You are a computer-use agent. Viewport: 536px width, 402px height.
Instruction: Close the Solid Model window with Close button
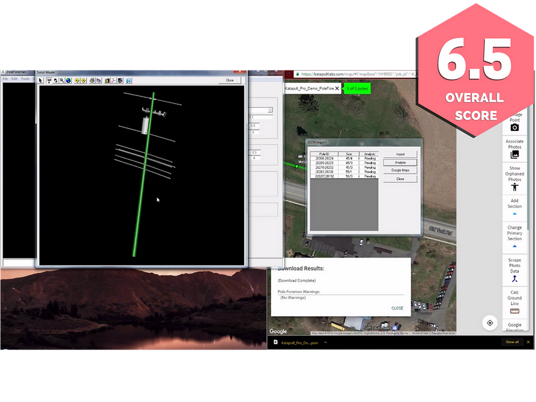click(x=230, y=80)
